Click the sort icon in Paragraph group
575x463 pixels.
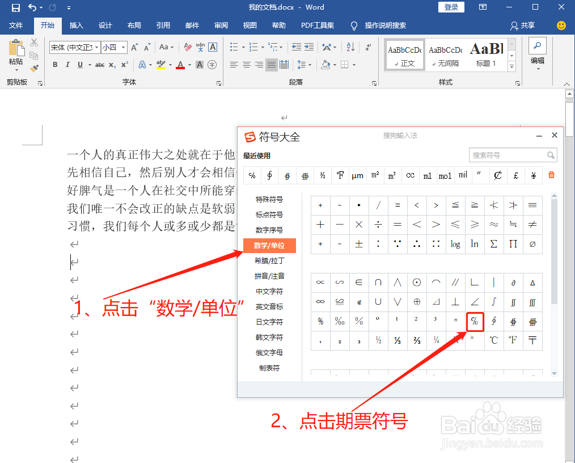pos(350,47)
